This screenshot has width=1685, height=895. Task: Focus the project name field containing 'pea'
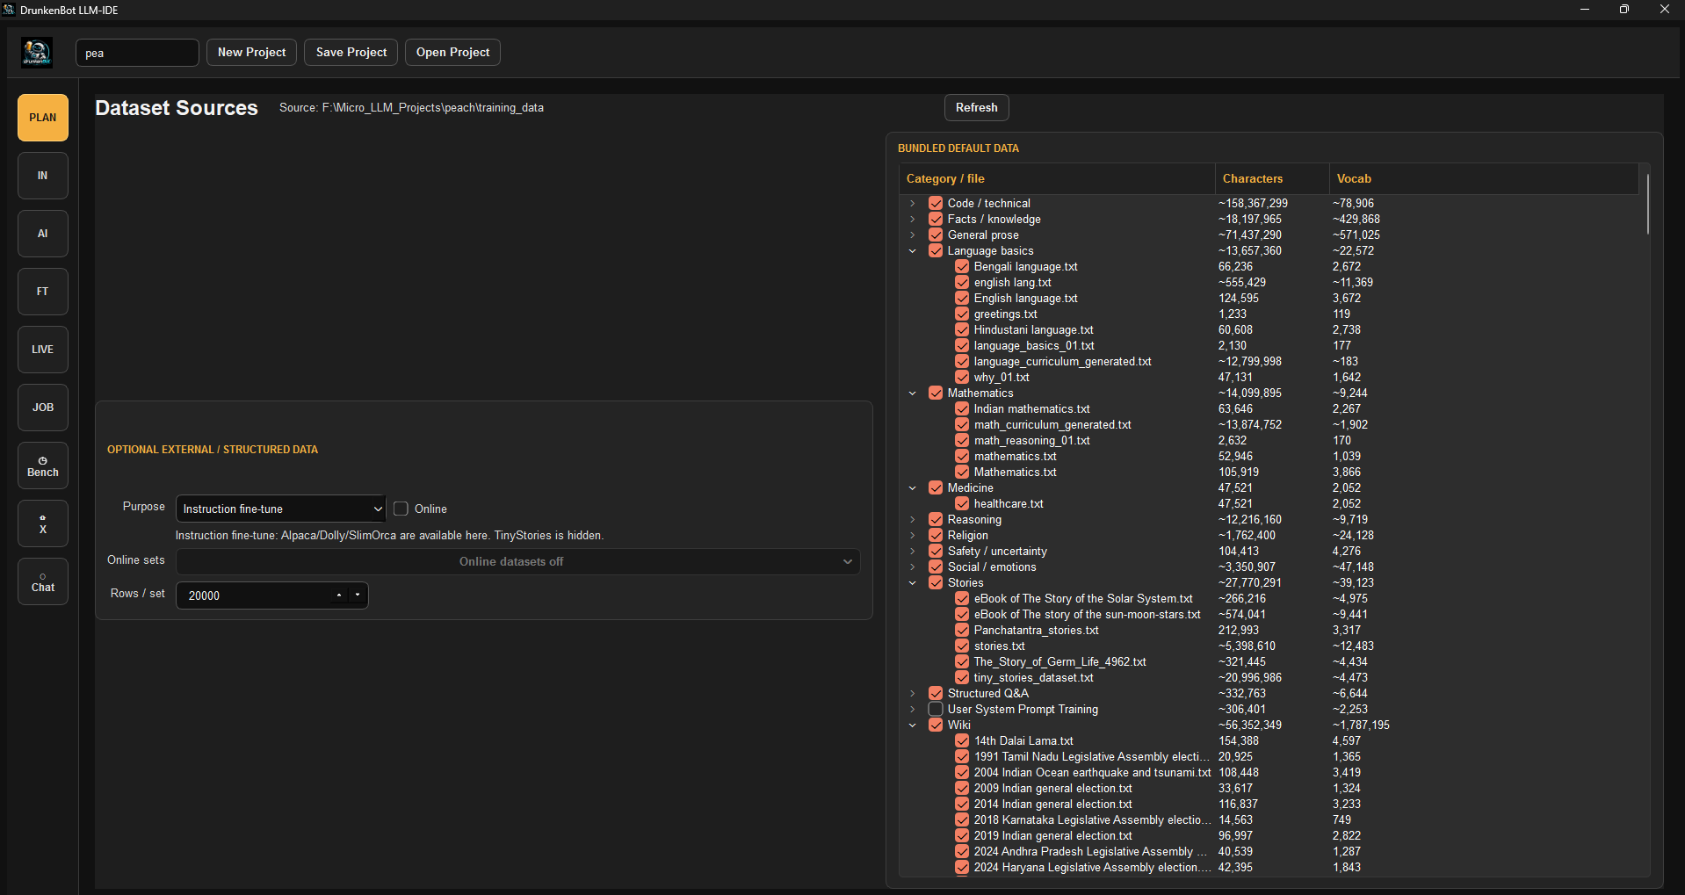(137, 53)
